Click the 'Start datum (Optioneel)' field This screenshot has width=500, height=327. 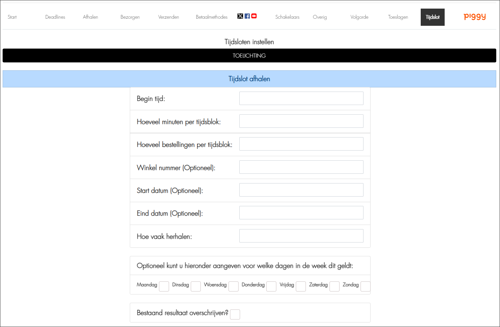[301, 190]
